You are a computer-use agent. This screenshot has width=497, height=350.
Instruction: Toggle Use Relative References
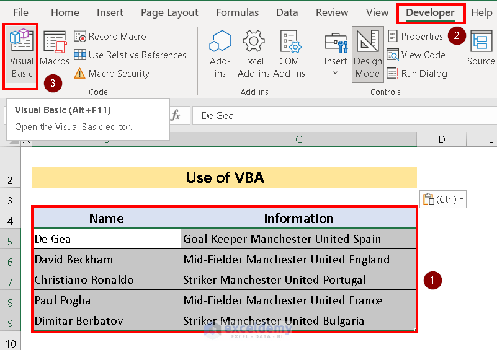coord(130,55)
